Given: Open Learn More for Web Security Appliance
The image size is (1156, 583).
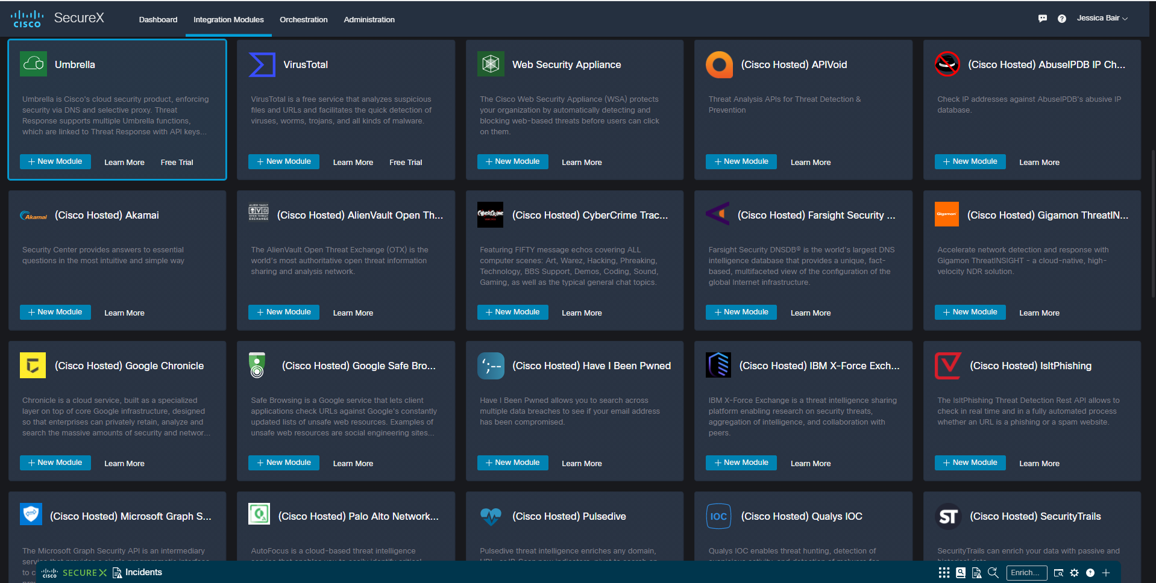Looking at the screenshot, I should [582, 163].
